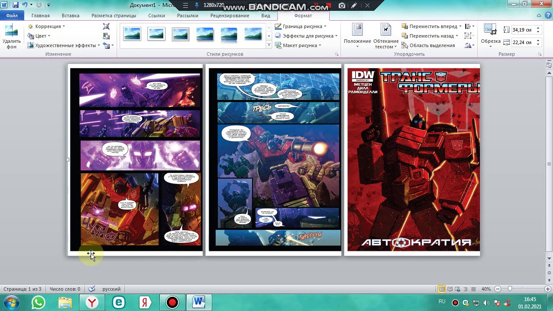Image resolution: width=553 pixels, height=311 pixels.
Task: Click the compress pictures icon
Action: 106,26
